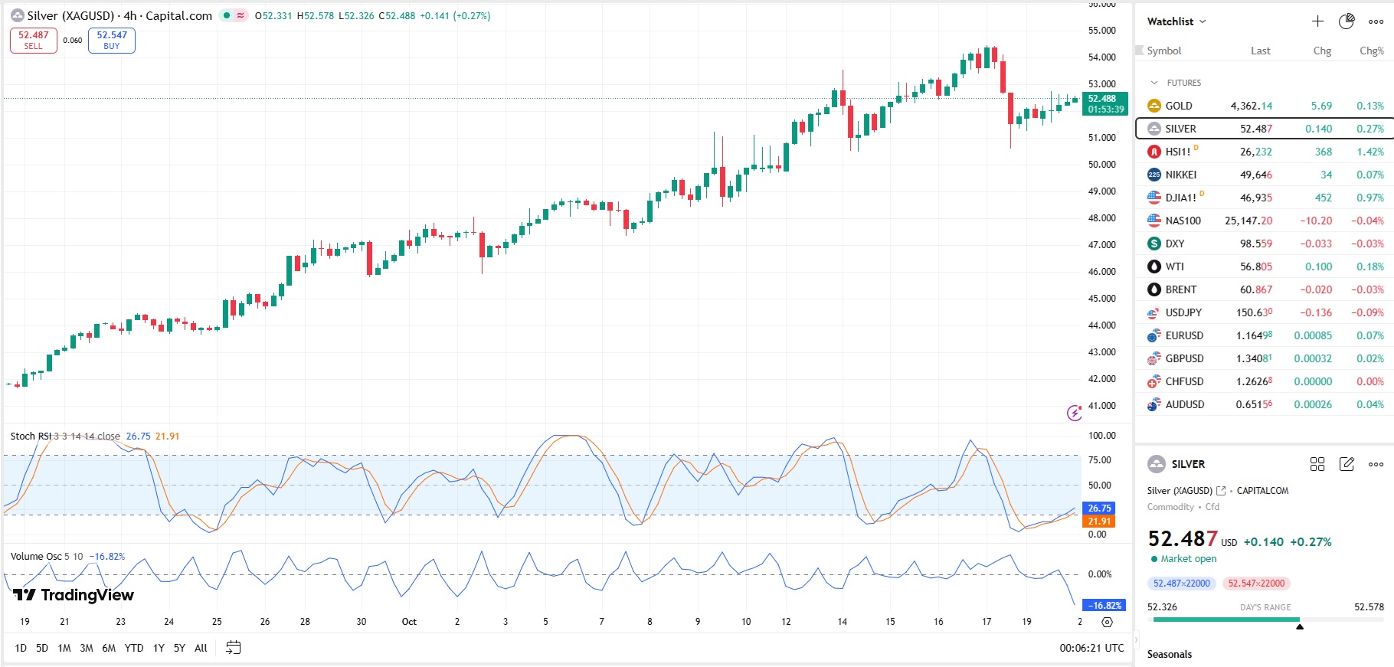The image size is (1394, 667).
Task: Select the YTD time range
Action: pyautogui.click(x=134, y=648)
